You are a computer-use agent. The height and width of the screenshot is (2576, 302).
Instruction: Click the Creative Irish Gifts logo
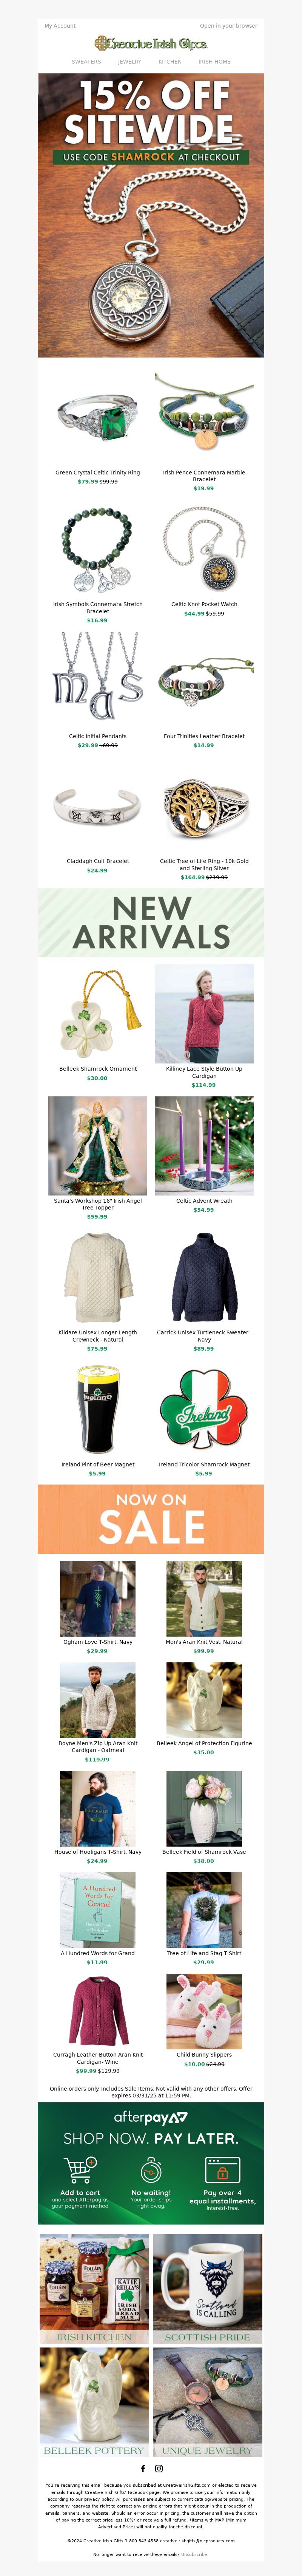click(x=151, y=43)
